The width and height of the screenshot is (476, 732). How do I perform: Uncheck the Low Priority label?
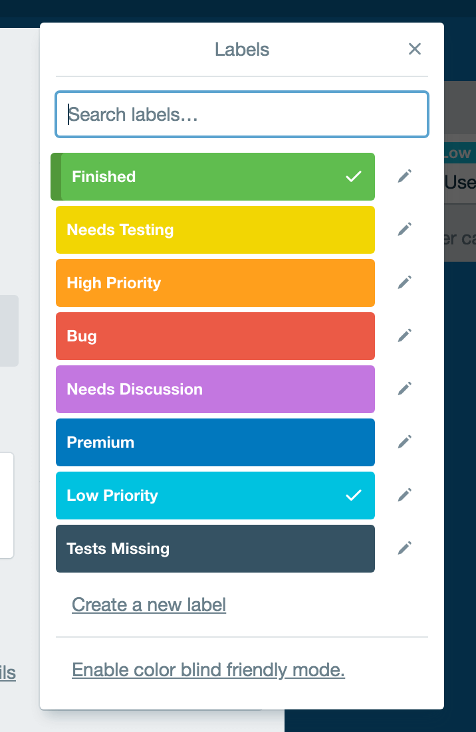coord(215,496)
